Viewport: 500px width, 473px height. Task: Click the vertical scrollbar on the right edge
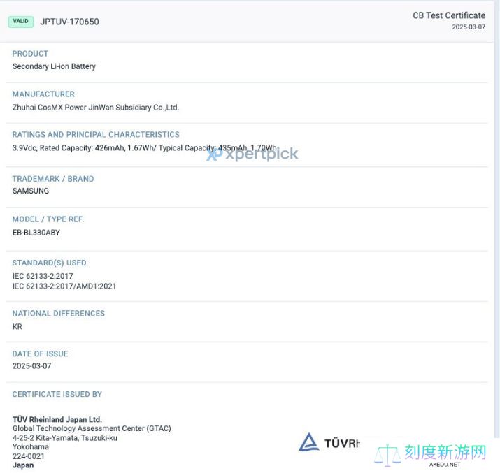coord(497,220)
